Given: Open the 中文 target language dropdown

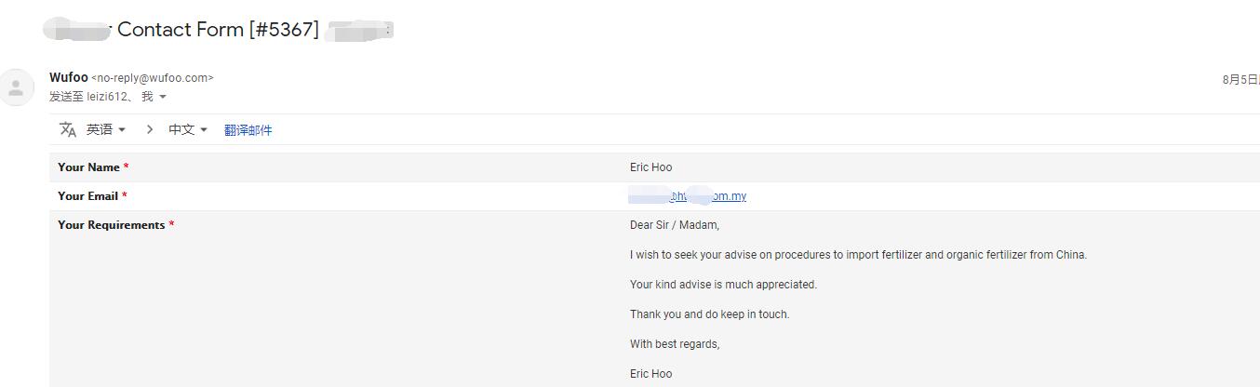Looking at the screenshot, I should (x=188, y=129).
